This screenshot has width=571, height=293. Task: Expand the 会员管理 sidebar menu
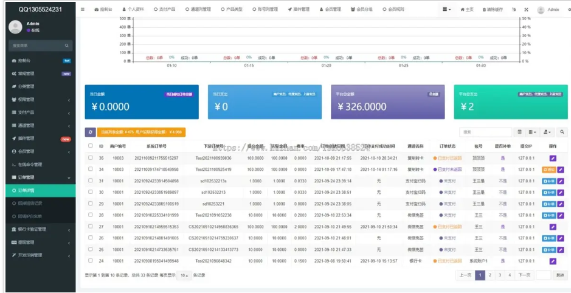point(38,151)
